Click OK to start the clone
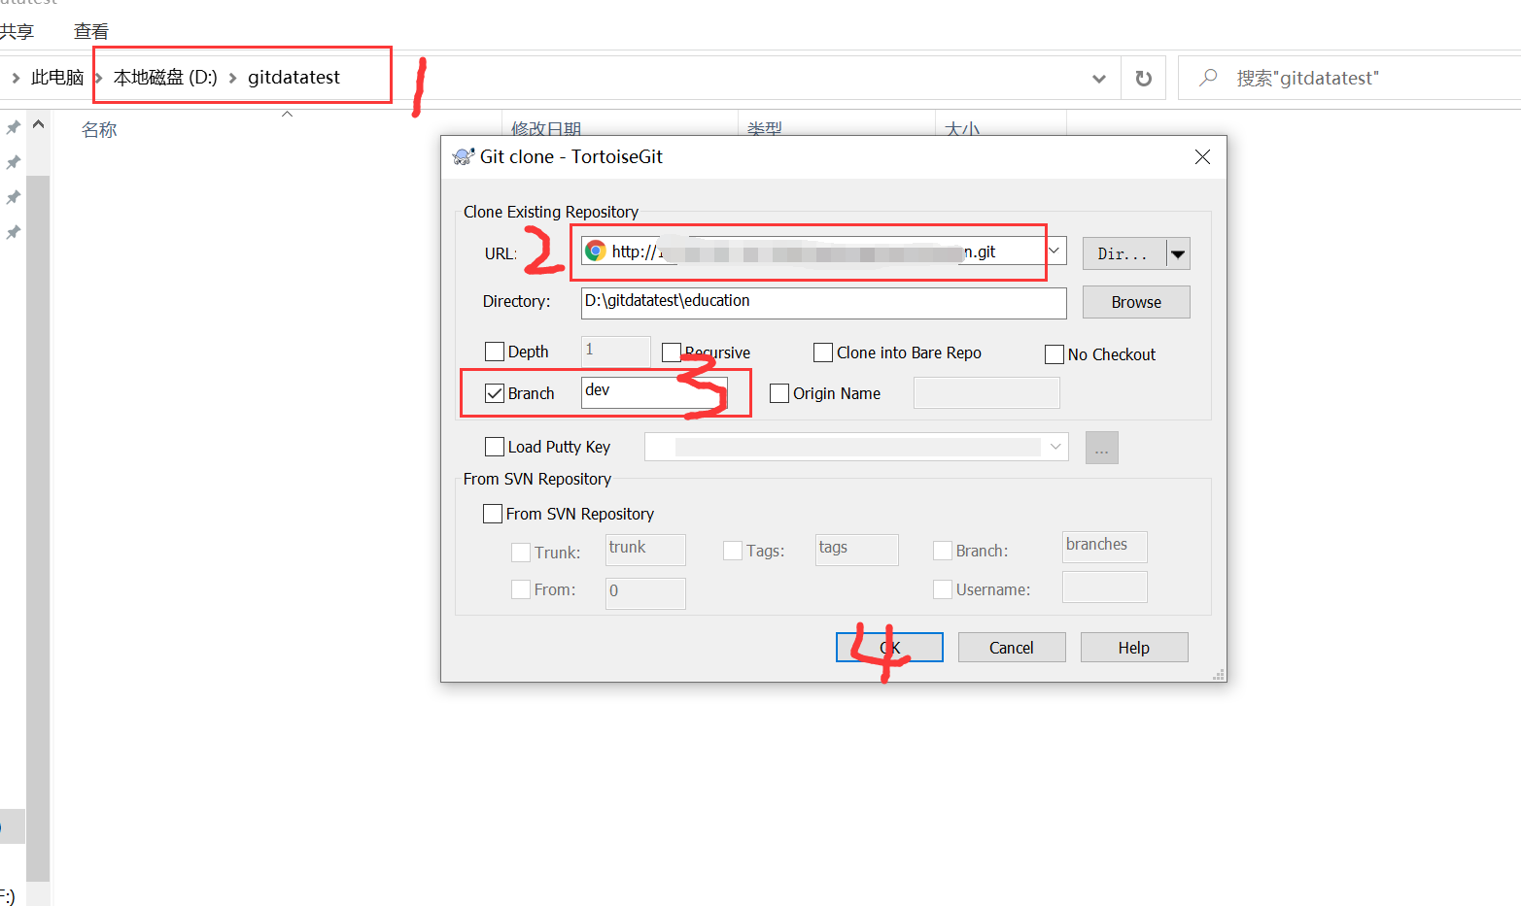 889,648
